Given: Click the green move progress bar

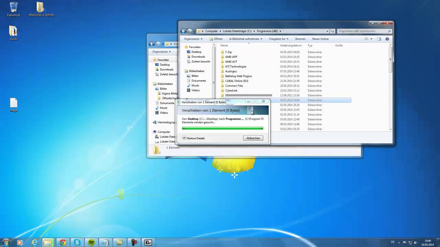Looking at the screenshot, I should [x=222, y=128].
